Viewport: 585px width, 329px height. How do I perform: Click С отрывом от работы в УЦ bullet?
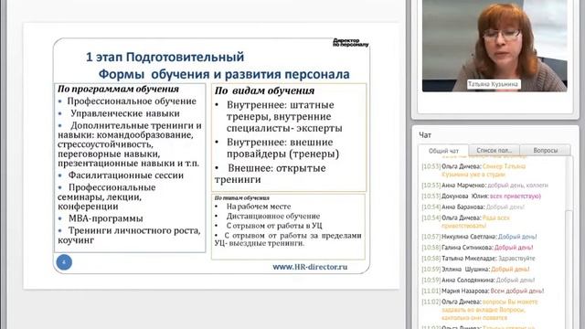[x=269, y=226]
